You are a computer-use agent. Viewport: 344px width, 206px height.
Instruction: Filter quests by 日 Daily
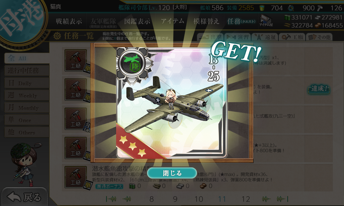(26, 83)
